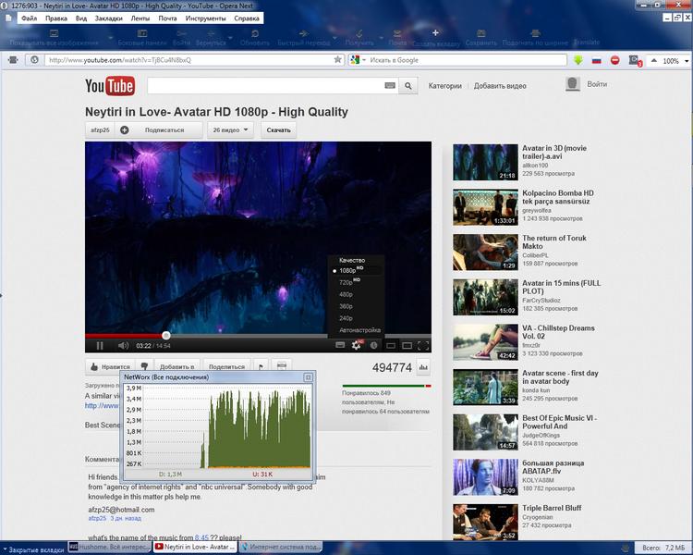Click the YouTube search magnifier button

[408, 86]
